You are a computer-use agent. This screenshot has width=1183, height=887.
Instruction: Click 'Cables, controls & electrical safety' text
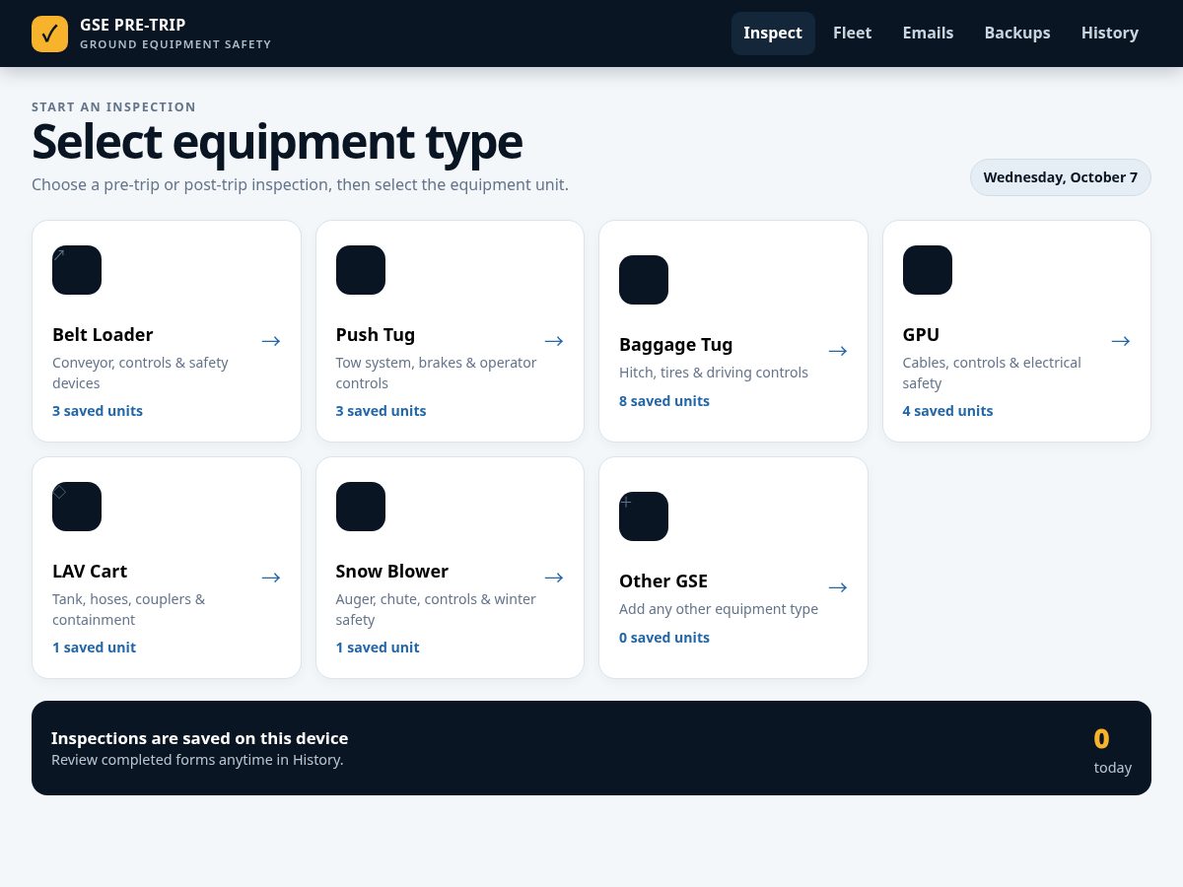992,373
